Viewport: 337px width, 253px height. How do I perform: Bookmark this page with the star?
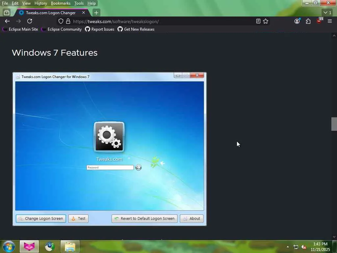tap(266, 21)
